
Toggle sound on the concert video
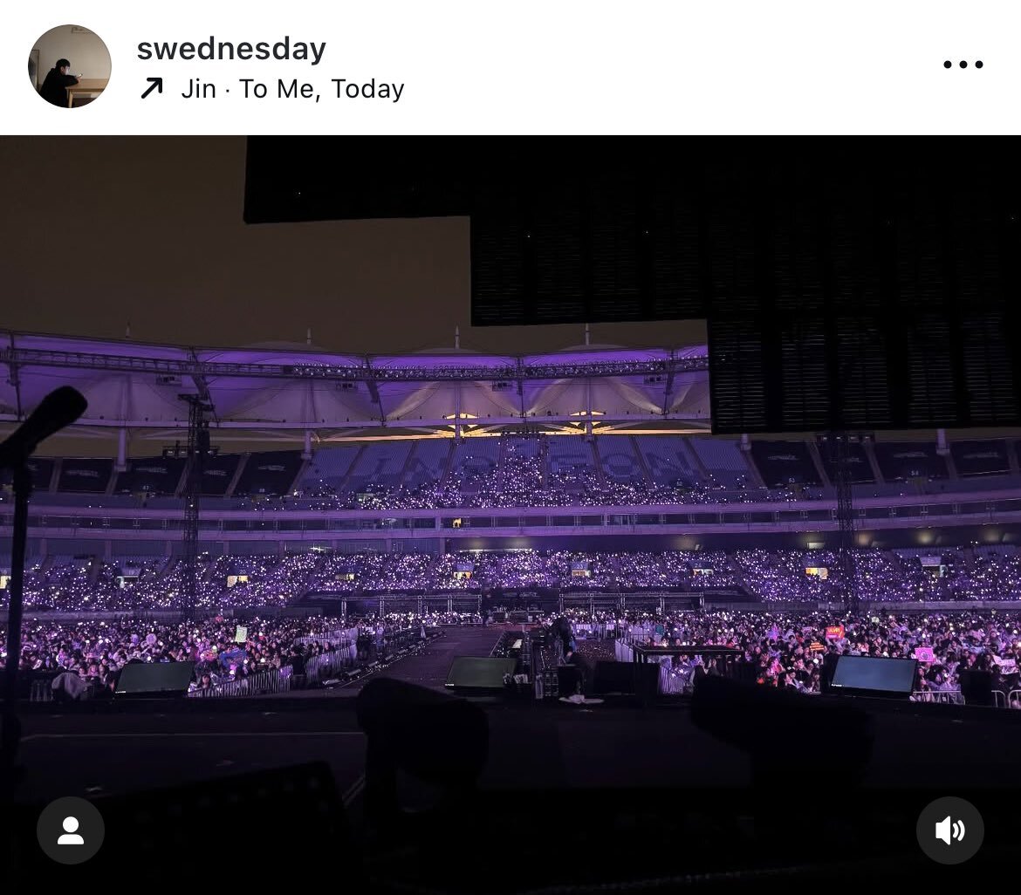950,830
